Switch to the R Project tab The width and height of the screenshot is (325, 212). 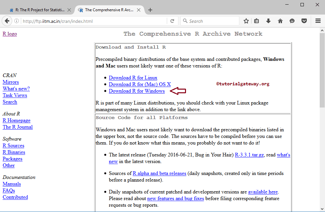39,10
